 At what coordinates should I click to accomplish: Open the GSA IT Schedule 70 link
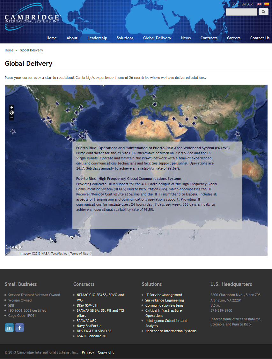tap(92, 336)
